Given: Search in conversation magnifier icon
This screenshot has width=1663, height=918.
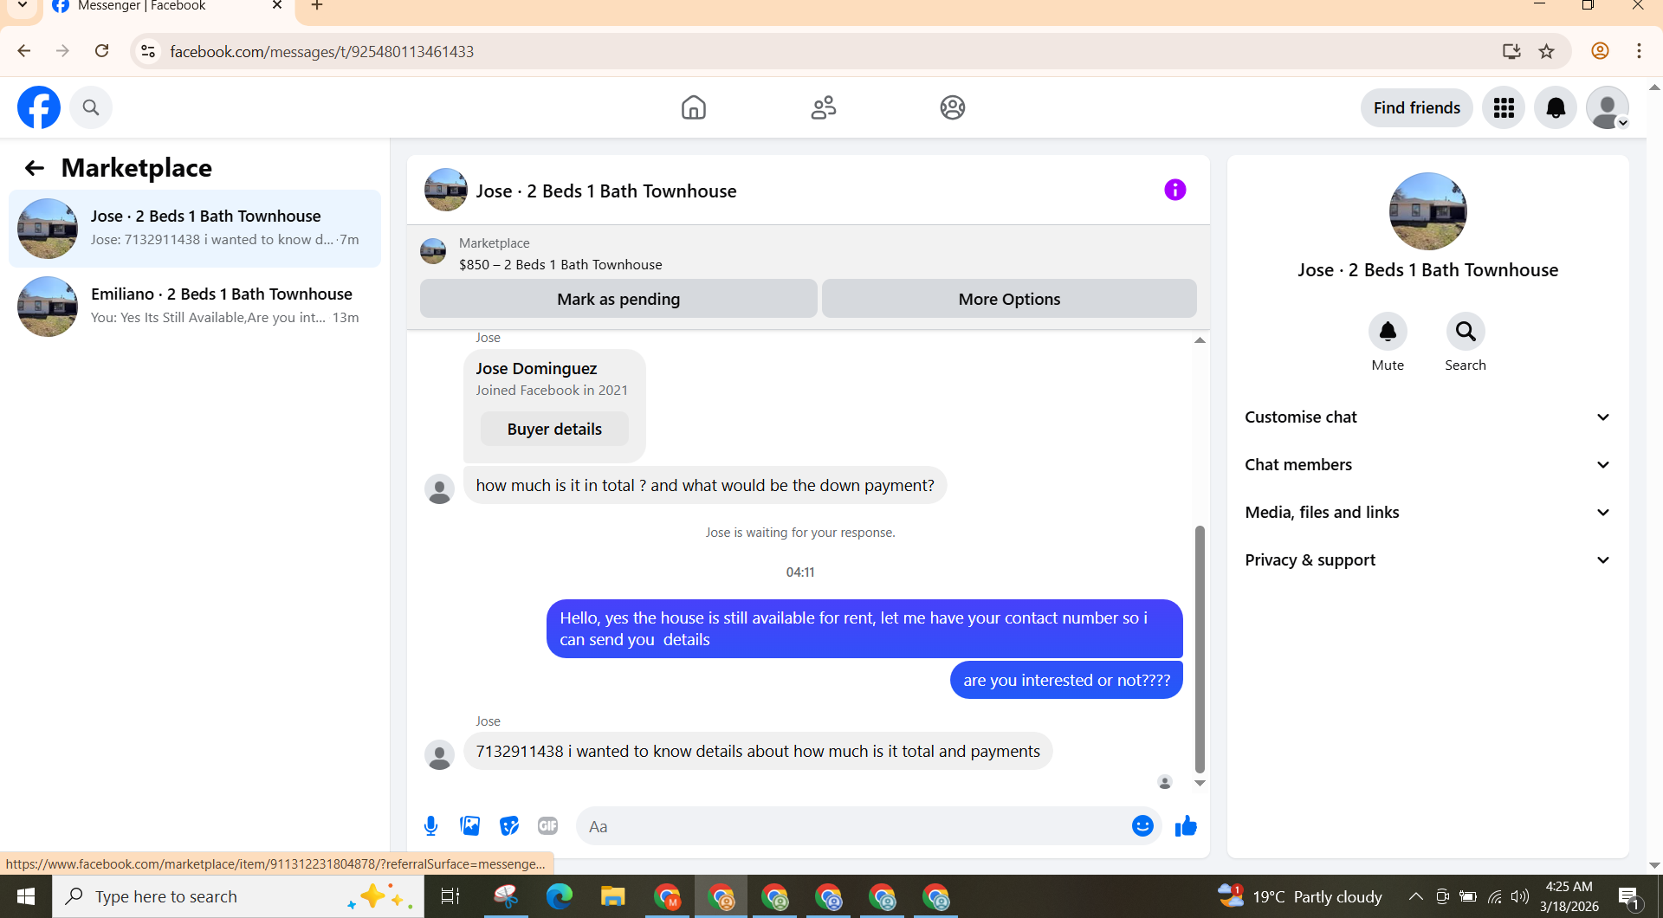Looking at the screenshot, I should (1466, 332).
